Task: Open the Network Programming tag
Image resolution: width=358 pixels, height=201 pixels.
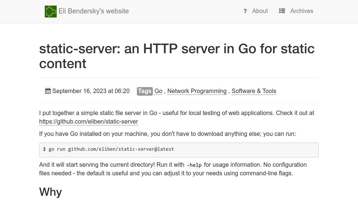Action: coord(197,91)
